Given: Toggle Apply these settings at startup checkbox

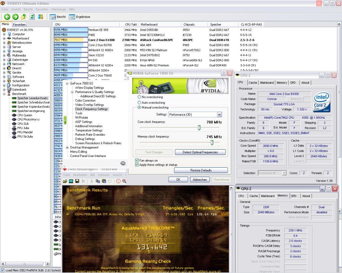Looking at the screenshot, I should point(137,165).
